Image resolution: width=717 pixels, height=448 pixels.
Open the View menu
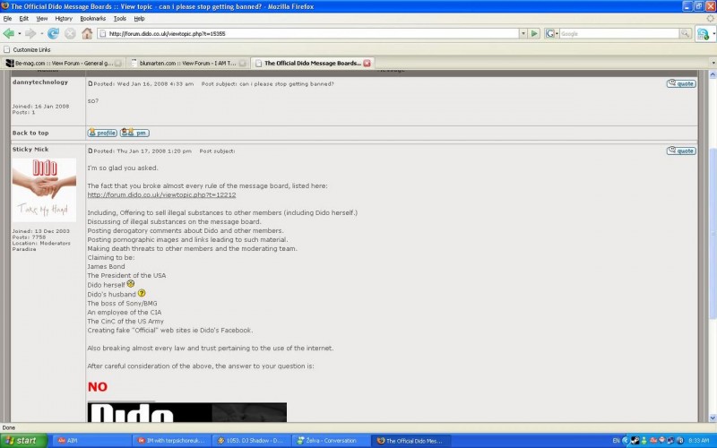coord(41,19)
